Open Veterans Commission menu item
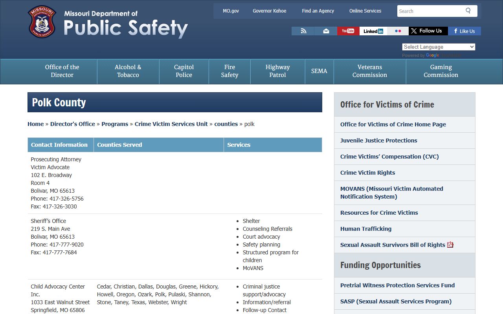Screen dimensions: 503x314 click(x=370, y=71)
